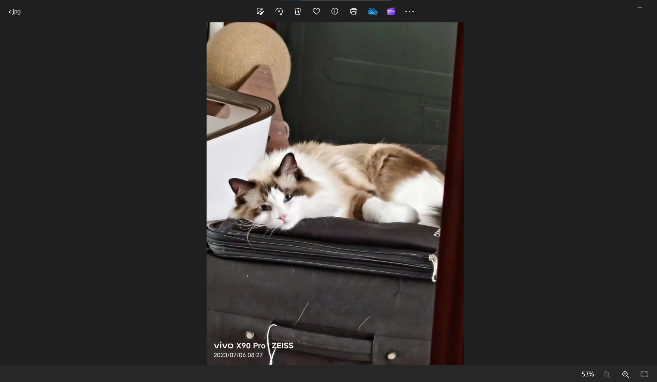The height and width of the screenshot is (382, 657).
Task: Click the OneDrive cloud icon
Action: point(372,11)
